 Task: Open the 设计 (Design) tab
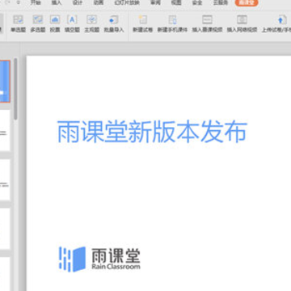point(78,2)
